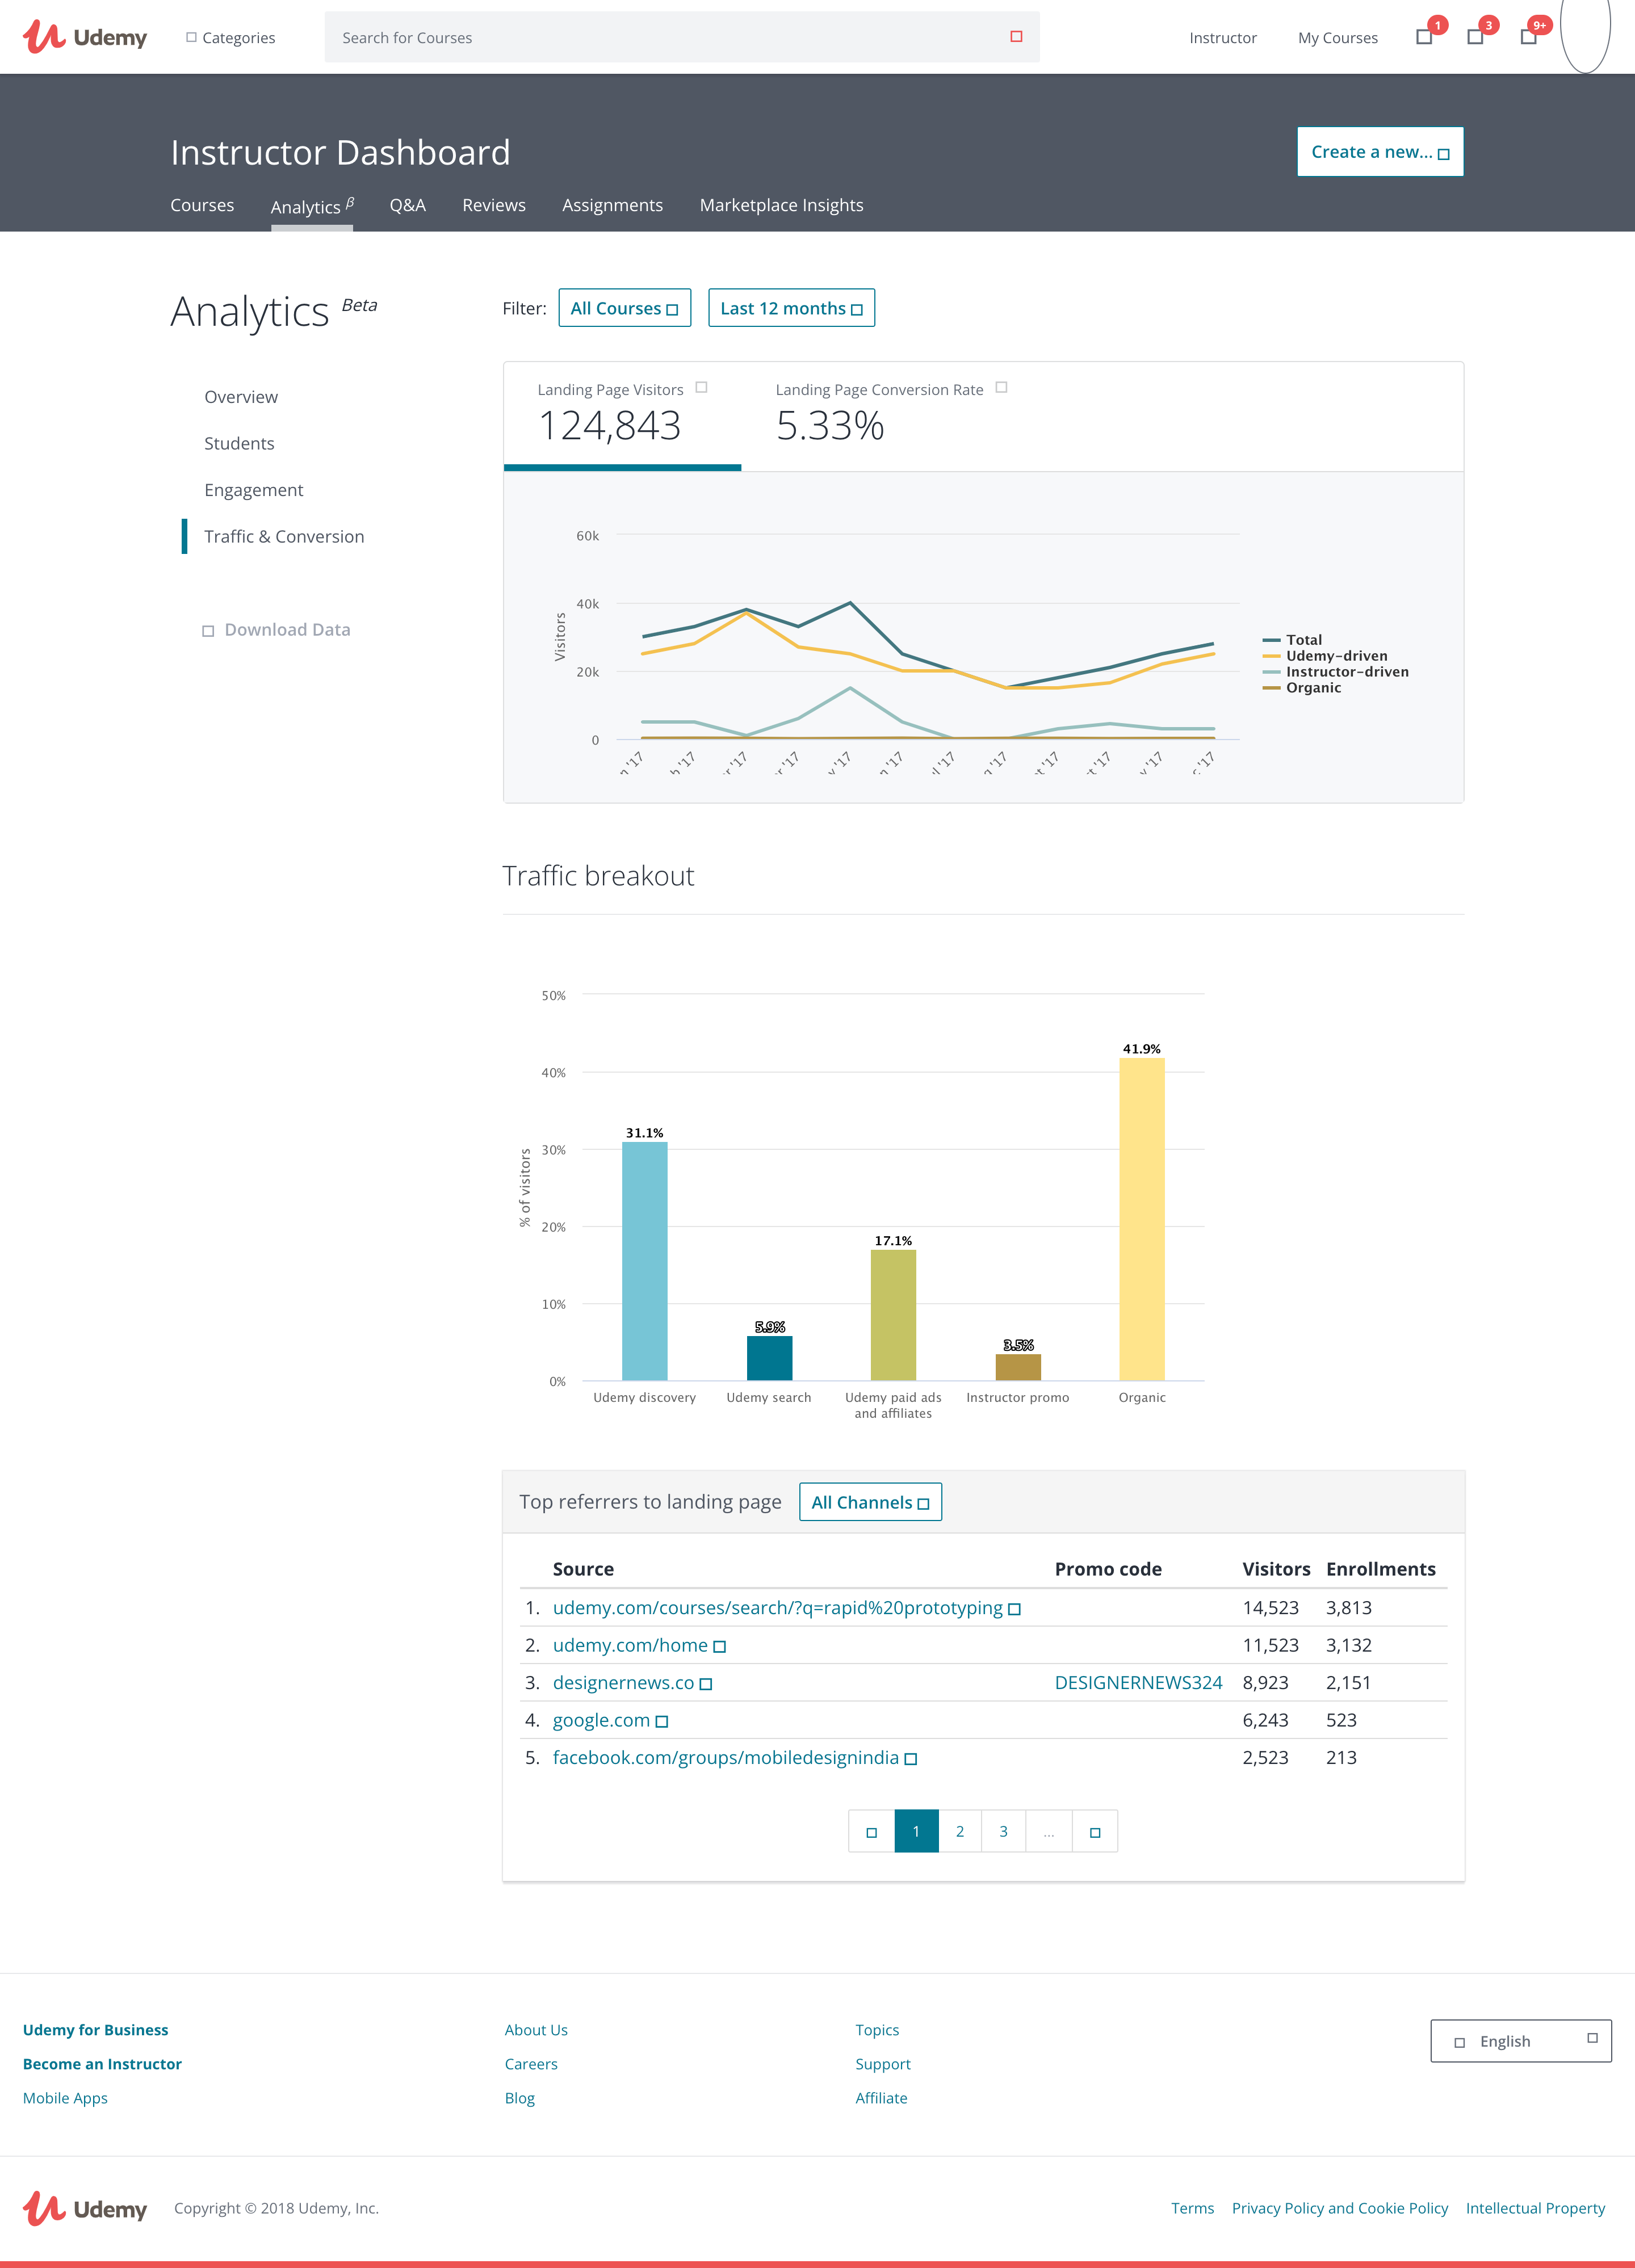Image resolution: width=1635 pixels, height=2268 pixels.
Task: Open the Categories menu in the header
Action: (x=230, y=38)
